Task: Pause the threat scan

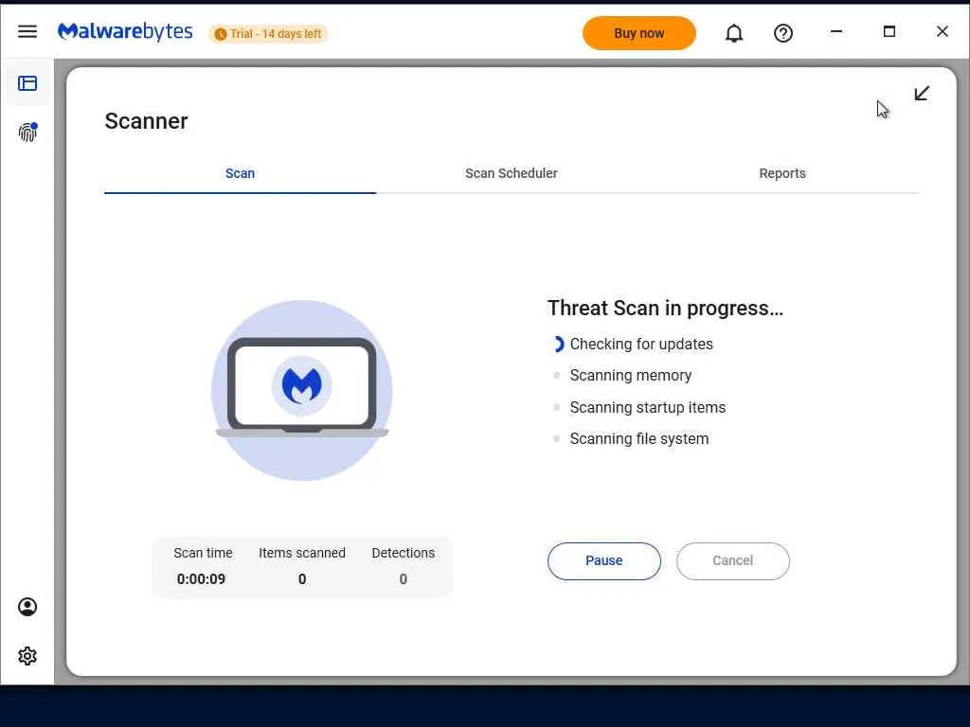Action: click(x=603, y=560)
